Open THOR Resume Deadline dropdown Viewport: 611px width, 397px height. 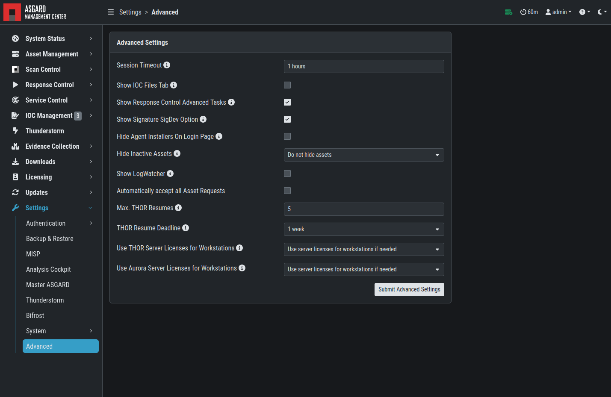click(x=364, y=229)
